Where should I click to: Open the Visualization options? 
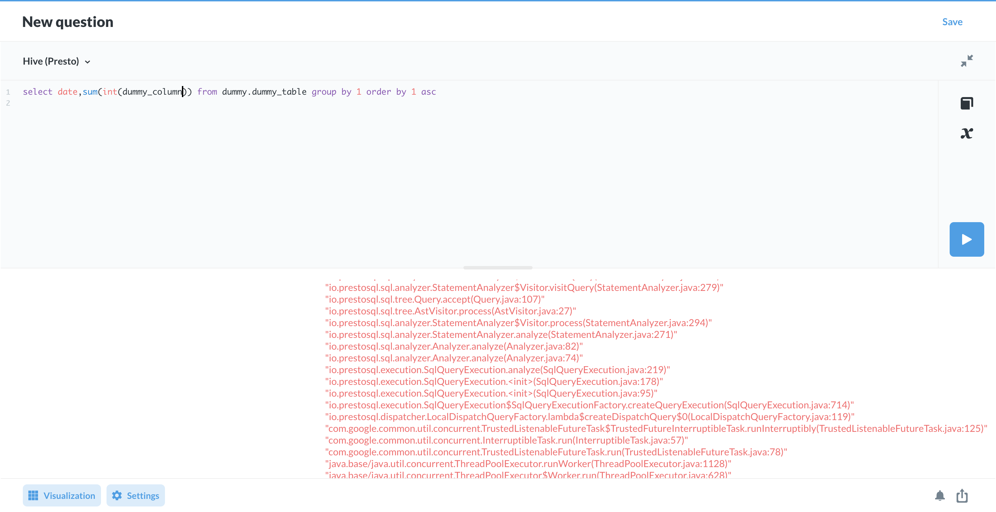tap(62, 495)
